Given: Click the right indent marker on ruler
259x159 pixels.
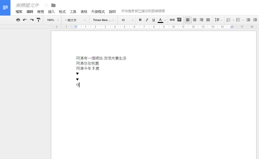Looking at the screenshot, I should [231, 27].
